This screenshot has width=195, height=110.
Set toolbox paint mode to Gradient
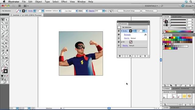(5, 76)
